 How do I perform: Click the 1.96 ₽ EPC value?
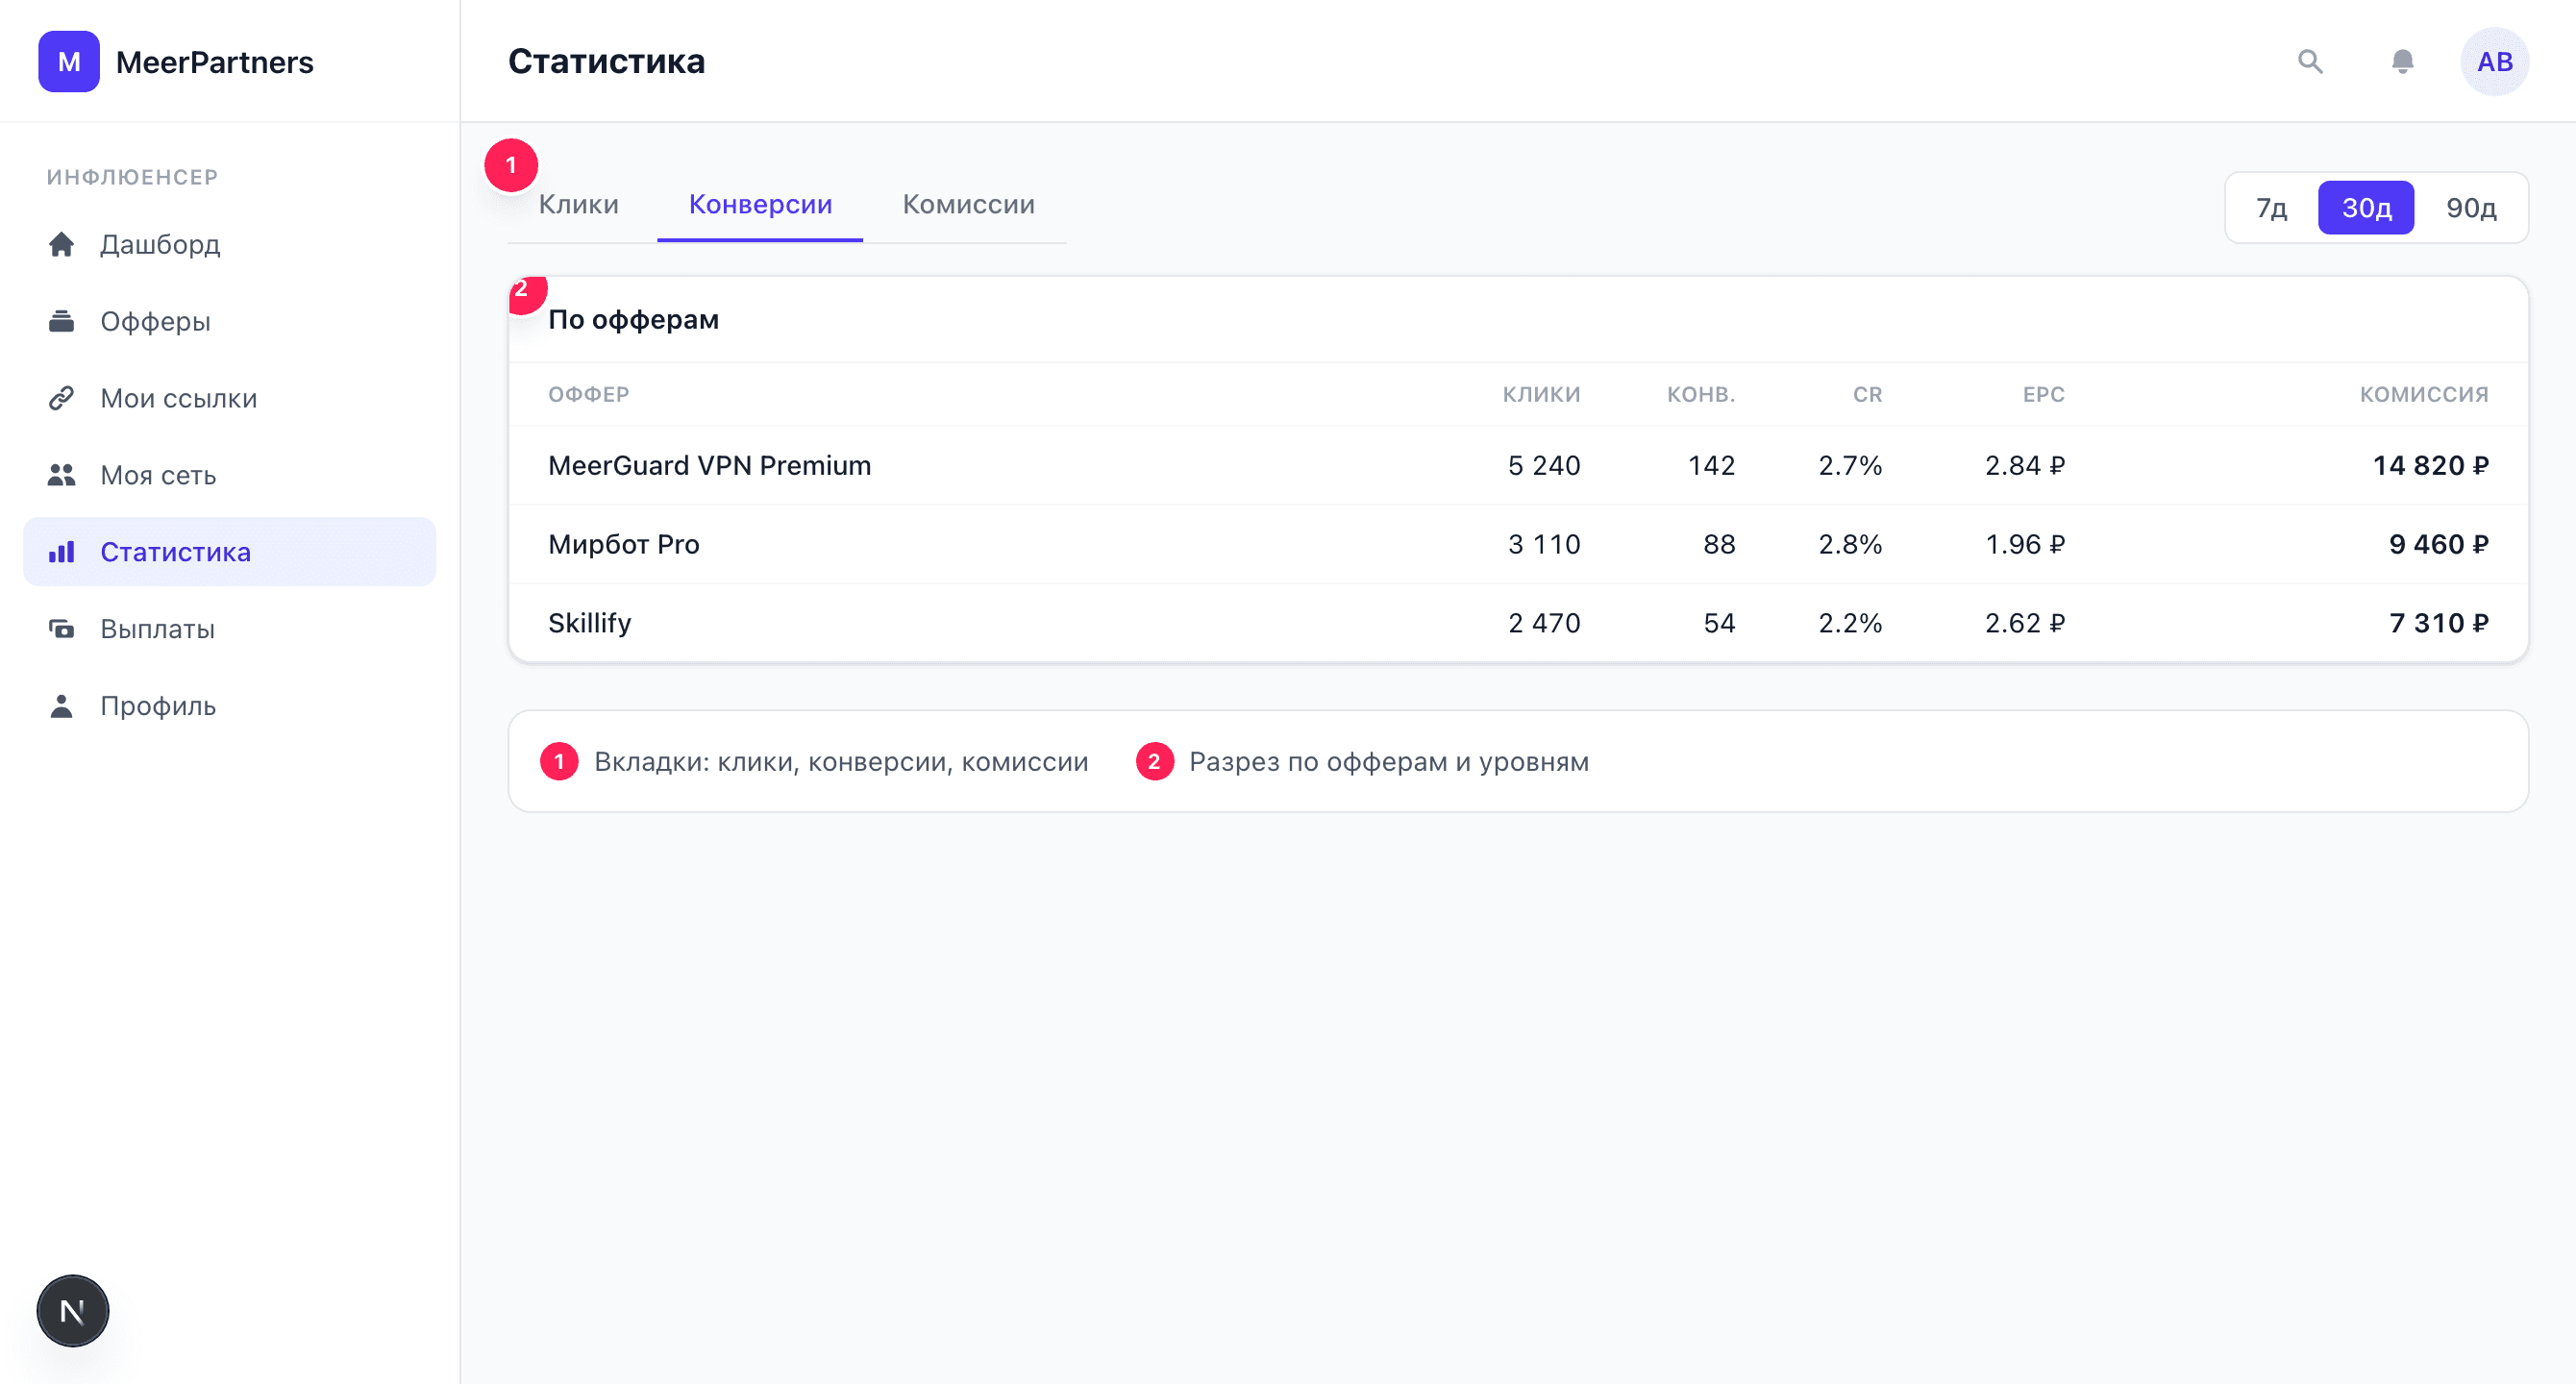coord(2024,544)
